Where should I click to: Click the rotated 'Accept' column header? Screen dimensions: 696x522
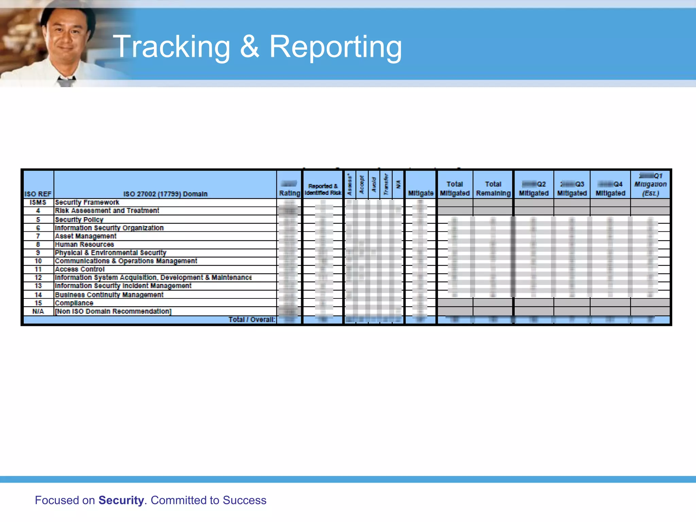362,185
